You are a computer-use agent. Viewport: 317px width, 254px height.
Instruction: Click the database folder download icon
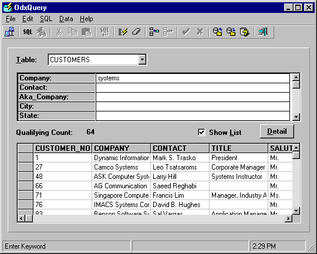(231, 32)
